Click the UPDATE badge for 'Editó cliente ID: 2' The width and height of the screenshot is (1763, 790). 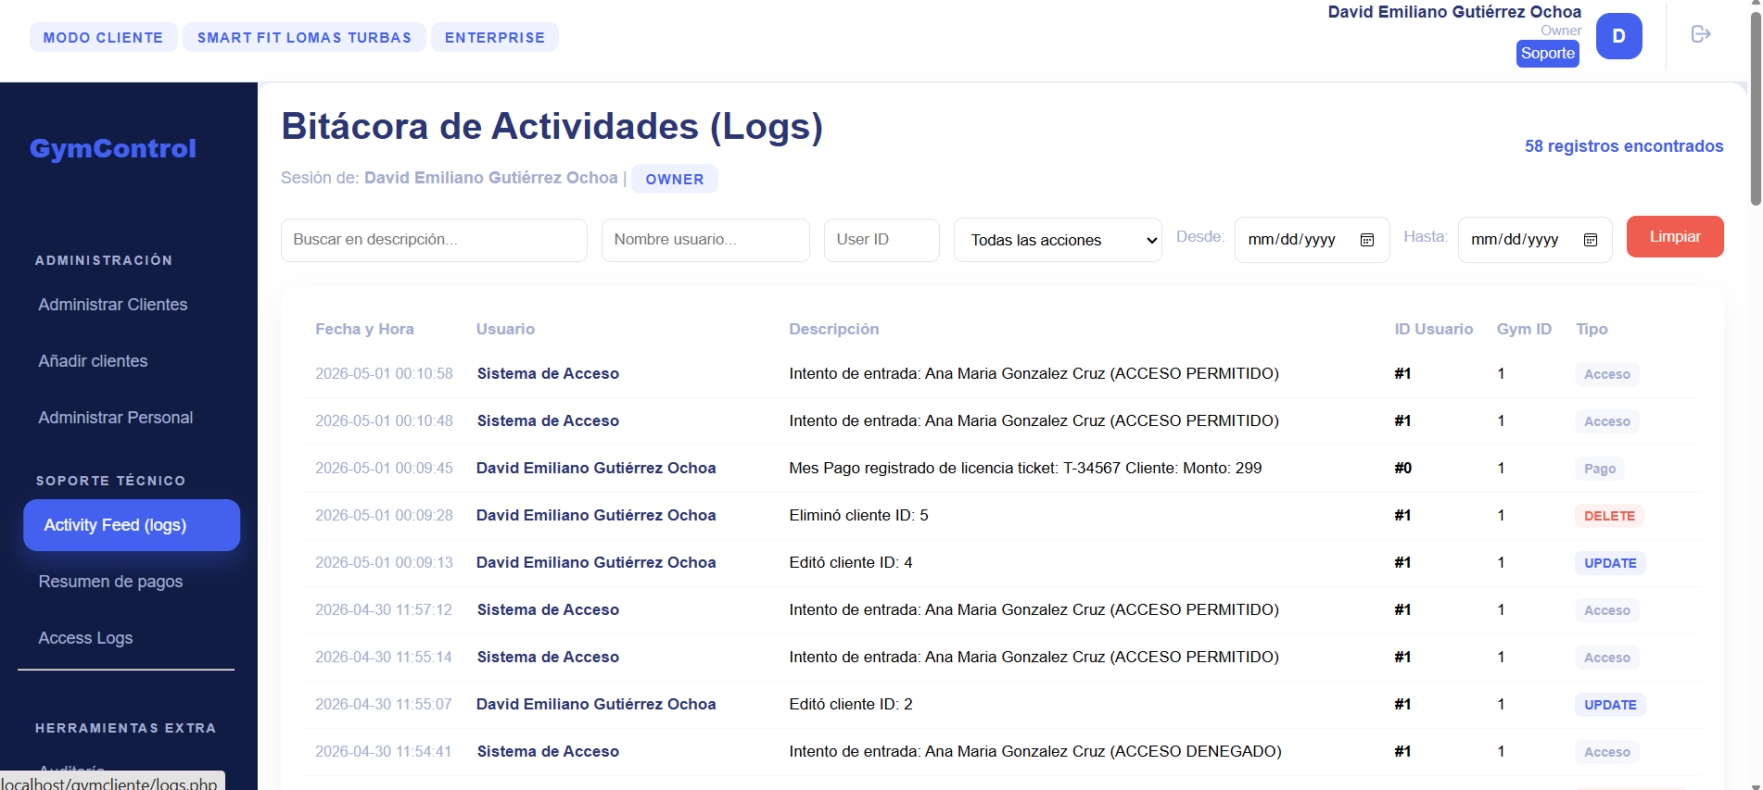(x=1610, y=705)
